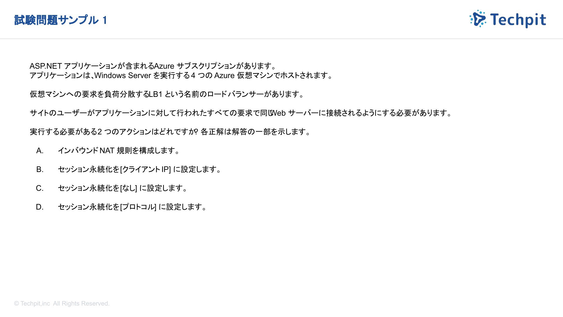The image size is (563, 317).
Task: Choose the なし session persistence answer
Action: click(123, 188)
